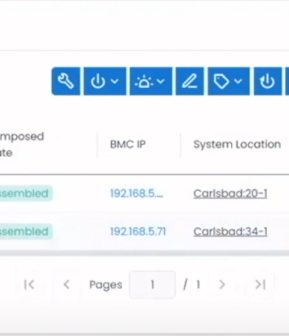This screenshot has width=289, height=336.
Task: Click the page number input field
Action: 152,284
